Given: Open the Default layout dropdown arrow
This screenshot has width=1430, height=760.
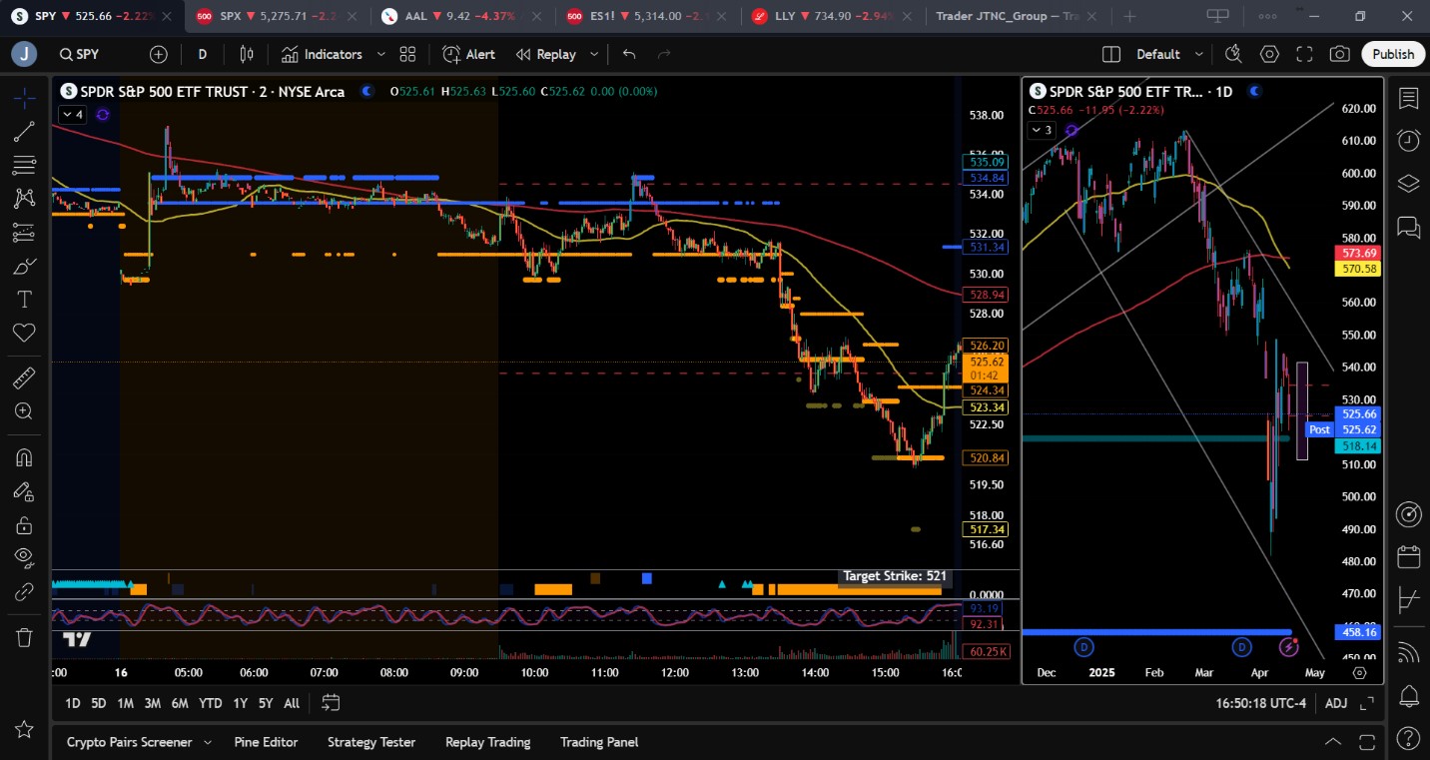Looking at the screenshot, I should pos(1199,54).
